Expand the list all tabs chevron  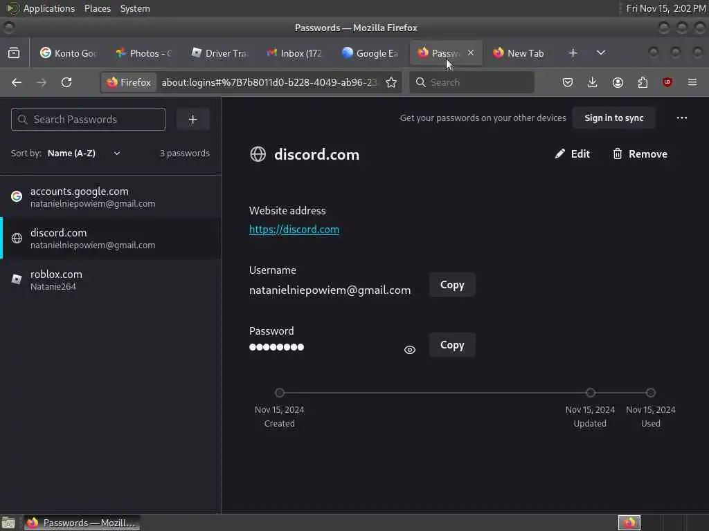coord(600,53)
